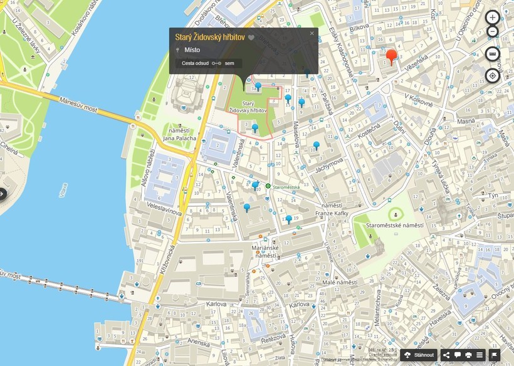Click the 'Vězeňská' street label
Viewport: 514px width, 366px height.
click(416, 63)
